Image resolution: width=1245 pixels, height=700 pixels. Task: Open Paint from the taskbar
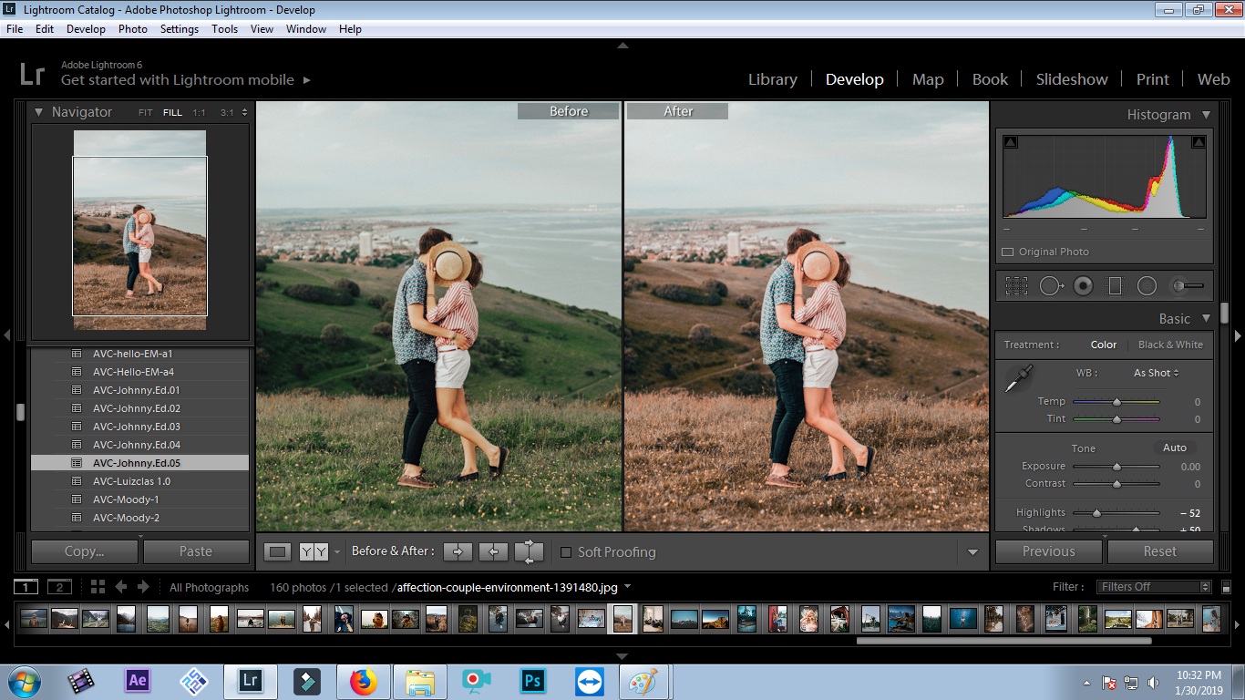tap(645, 681)
